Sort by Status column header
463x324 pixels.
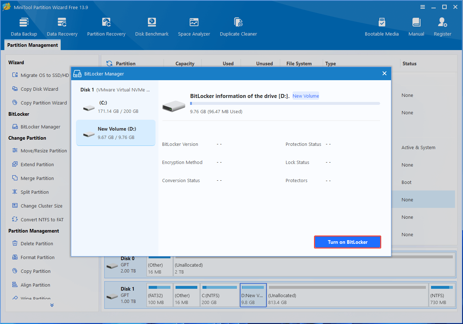409,63
